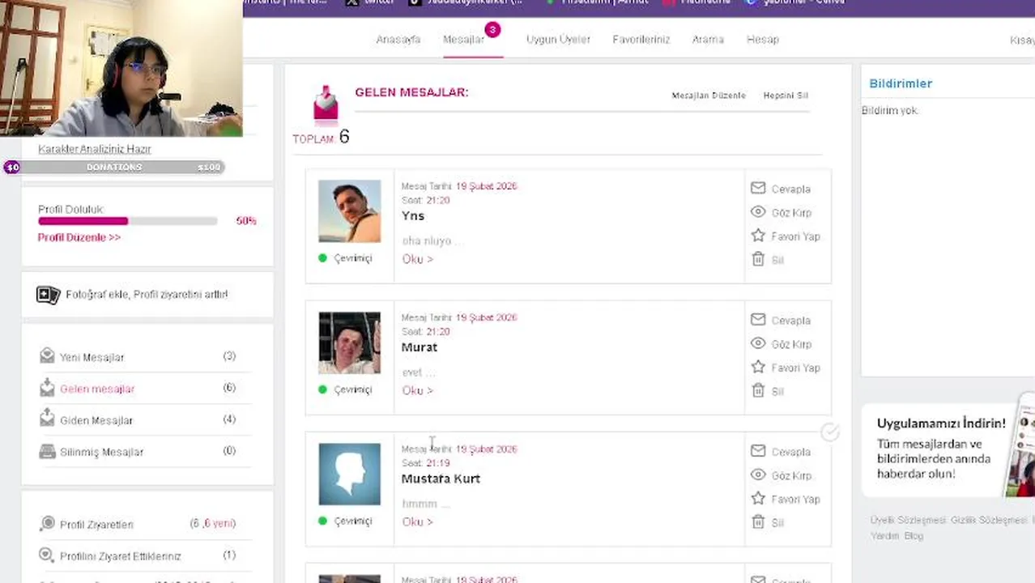Screen dimensions: 1035x583
Task: Click Bildirimler panel heading
Action: (x=901, y=83)
